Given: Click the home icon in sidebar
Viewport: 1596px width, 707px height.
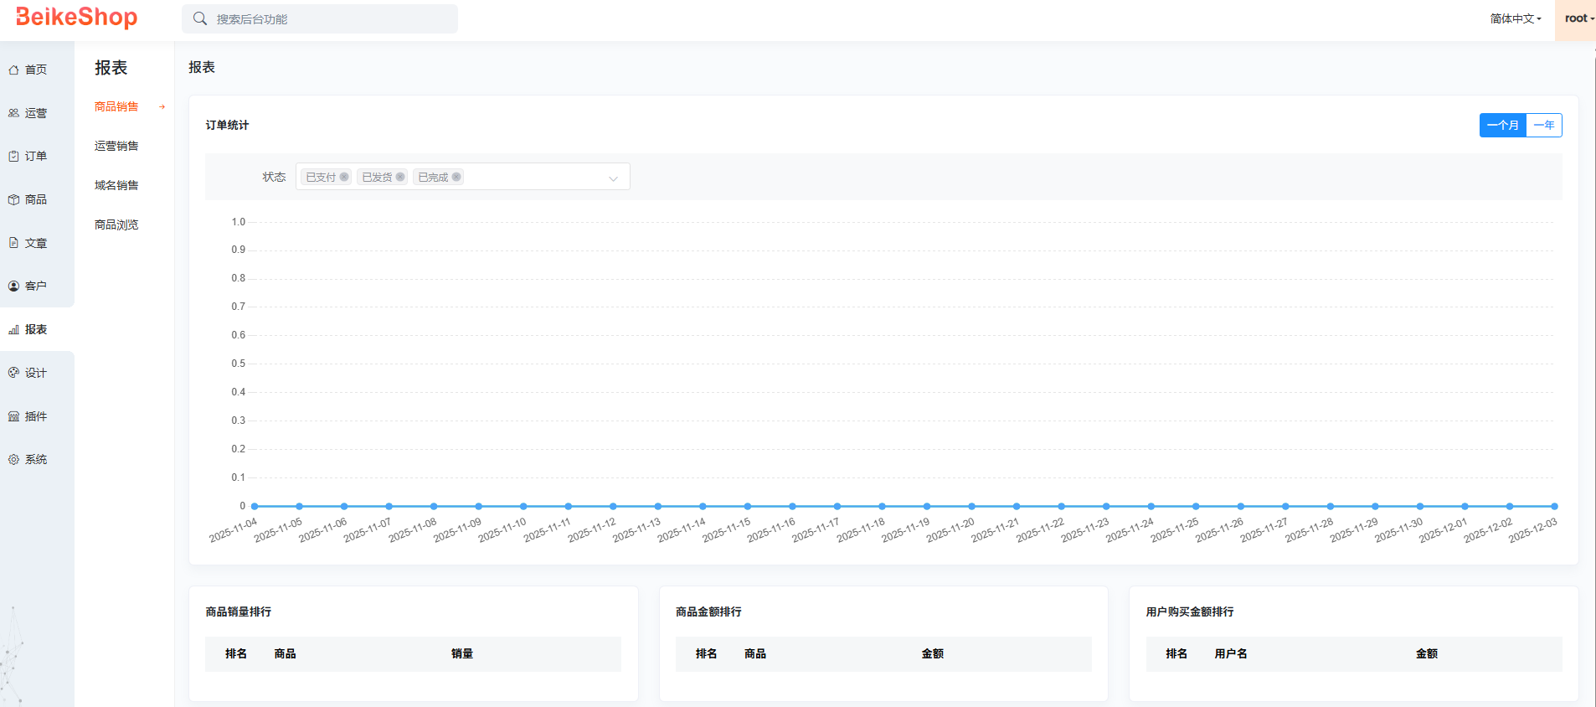Looking at the screenshot, I should pos(13,70).
